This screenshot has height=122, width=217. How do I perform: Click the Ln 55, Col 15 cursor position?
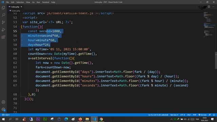158,115
